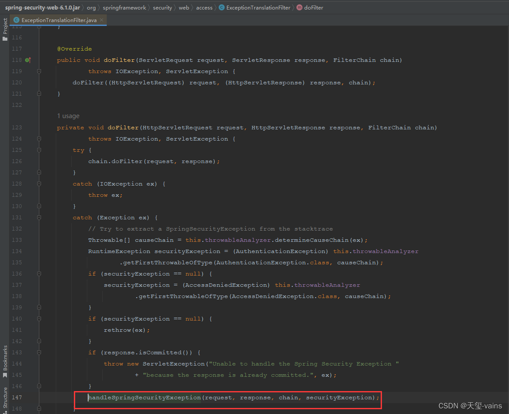Click the @Override annotation
The image size is (509, 414).
[74, 49]
